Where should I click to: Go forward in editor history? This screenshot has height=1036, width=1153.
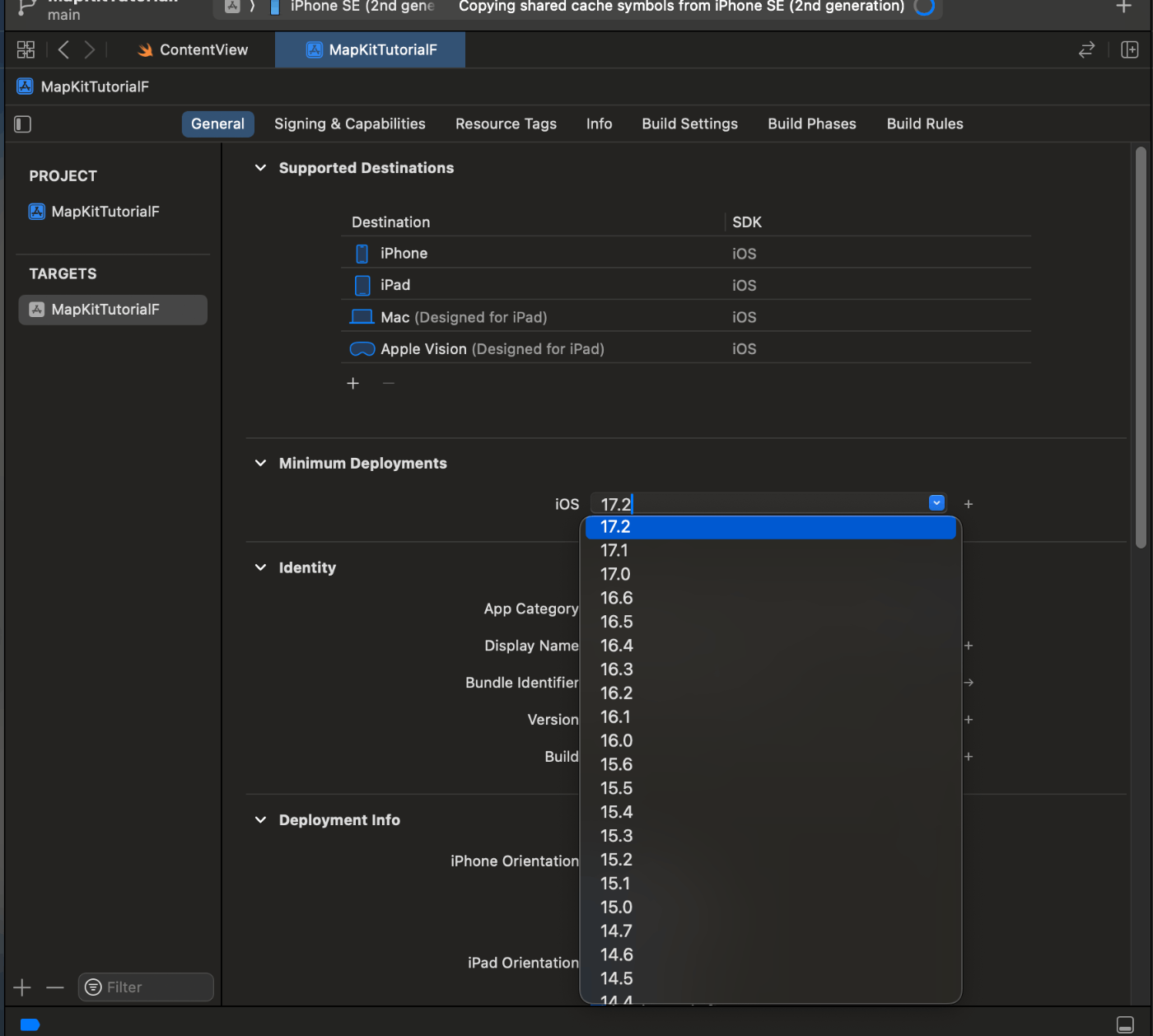click(90, 49)
